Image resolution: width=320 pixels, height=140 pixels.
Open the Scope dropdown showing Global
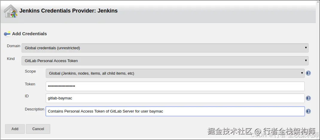(175, 73)
